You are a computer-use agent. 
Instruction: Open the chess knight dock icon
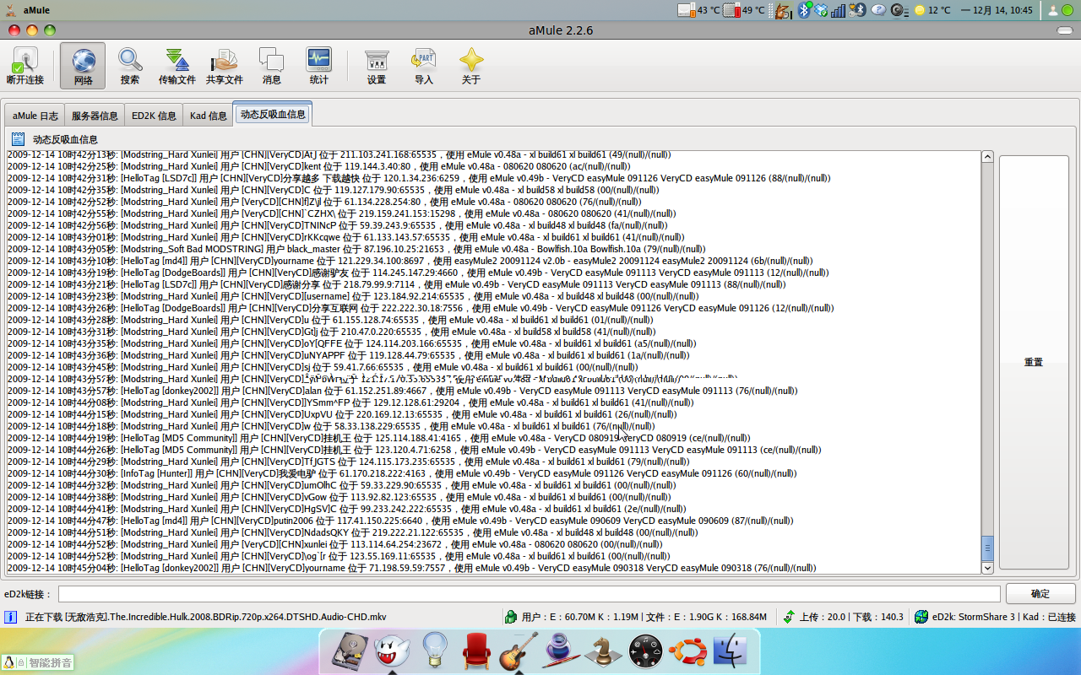pos(604,651)
